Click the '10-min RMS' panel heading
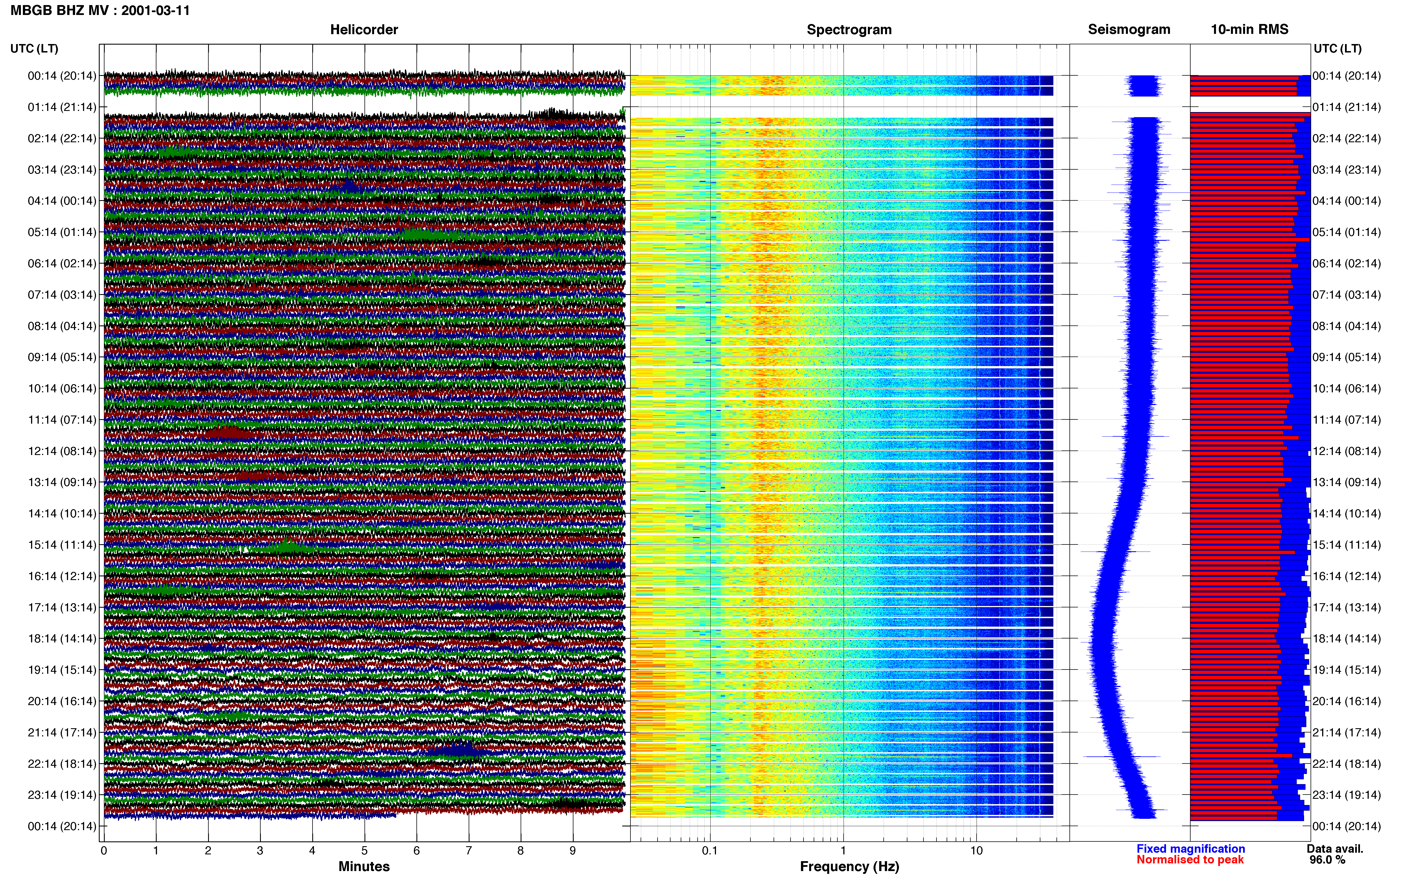The image size is (1417, 886). 1249,29
